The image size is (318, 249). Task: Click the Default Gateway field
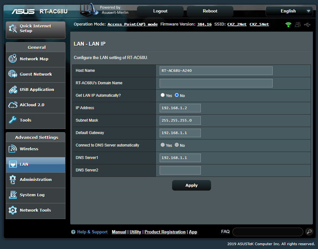pos(180,133)
